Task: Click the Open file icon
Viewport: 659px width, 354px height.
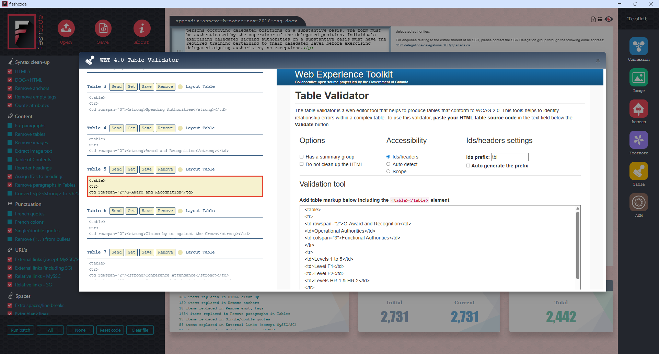Action: (66, 29)
